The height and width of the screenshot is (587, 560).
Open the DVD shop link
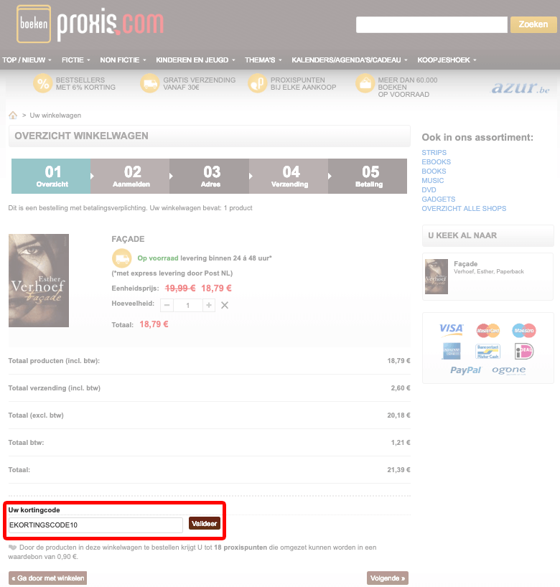(429, 189)
